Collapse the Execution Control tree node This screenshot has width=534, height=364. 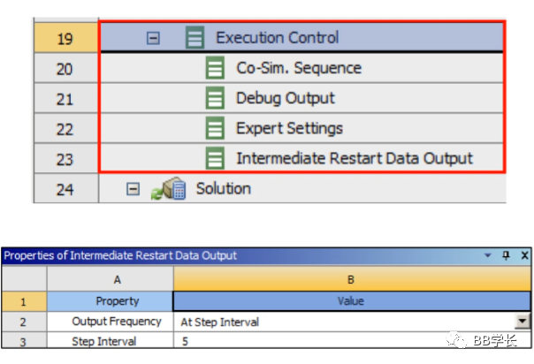153,39
